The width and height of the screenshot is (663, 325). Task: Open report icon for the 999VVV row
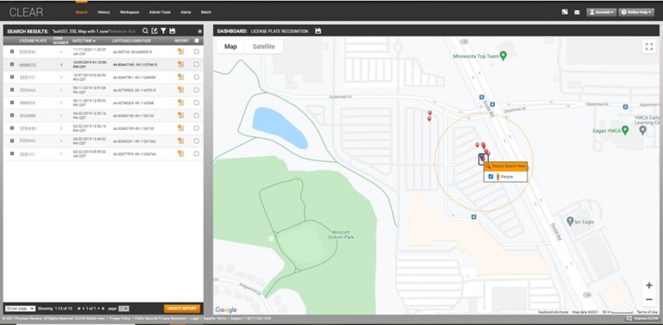180,103
